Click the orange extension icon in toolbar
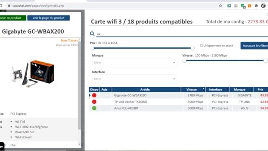This screenshot has width=268, height=151. coord(250,5)
